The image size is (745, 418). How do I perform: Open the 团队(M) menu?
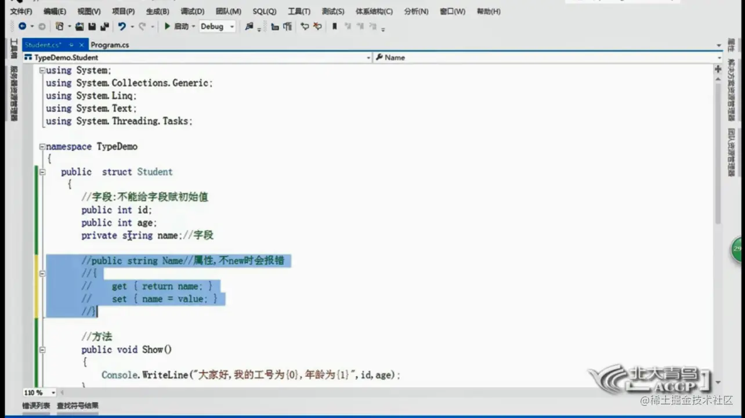coord(228,11)
